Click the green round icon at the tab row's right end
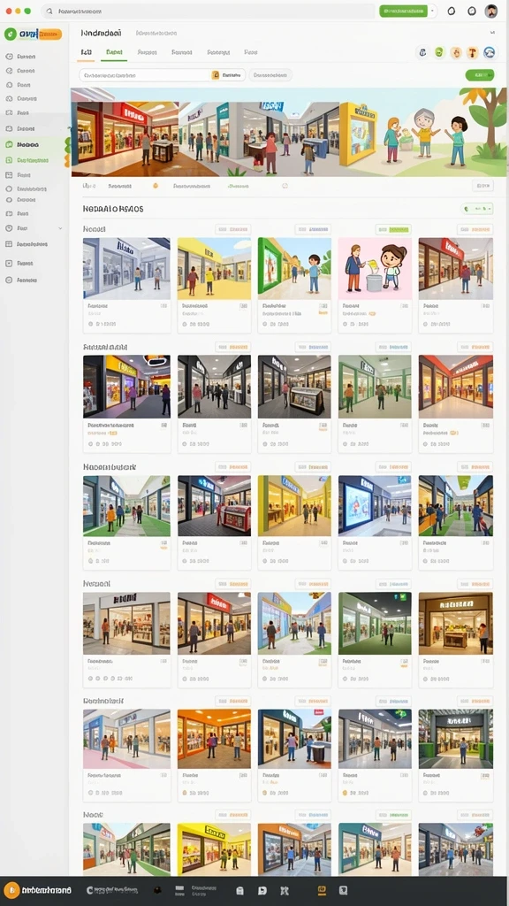The image size is (509, 906). pyautogui.click(x=440, y=52)
